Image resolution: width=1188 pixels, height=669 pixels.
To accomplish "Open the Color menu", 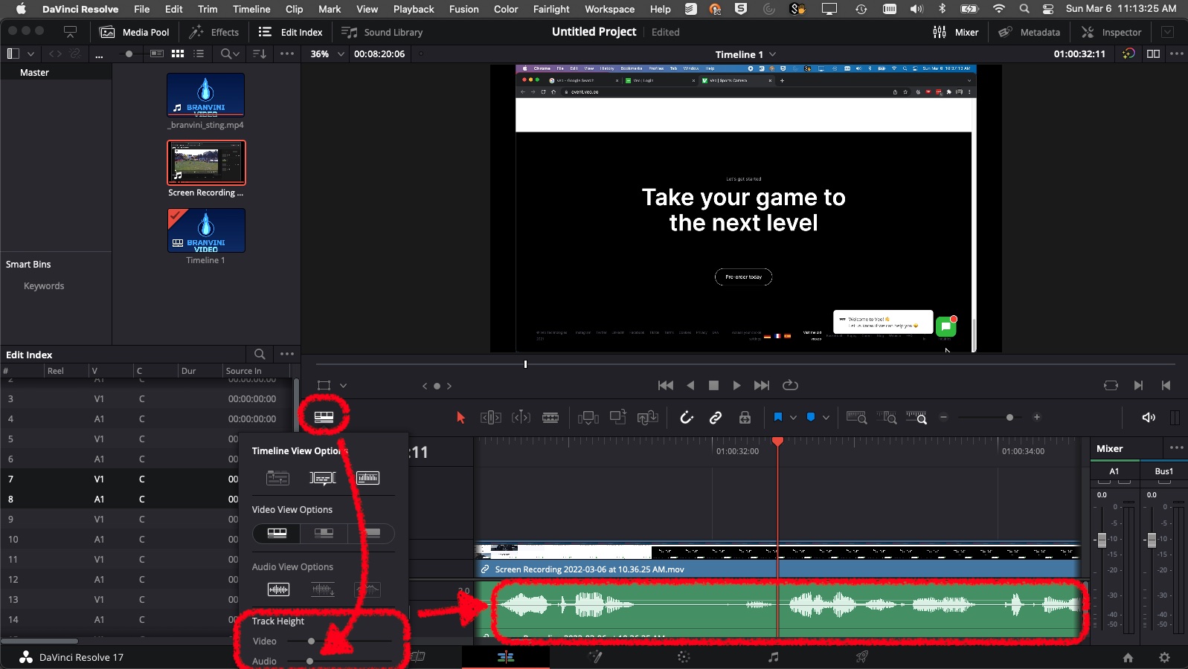I will [x=506, y=9].
